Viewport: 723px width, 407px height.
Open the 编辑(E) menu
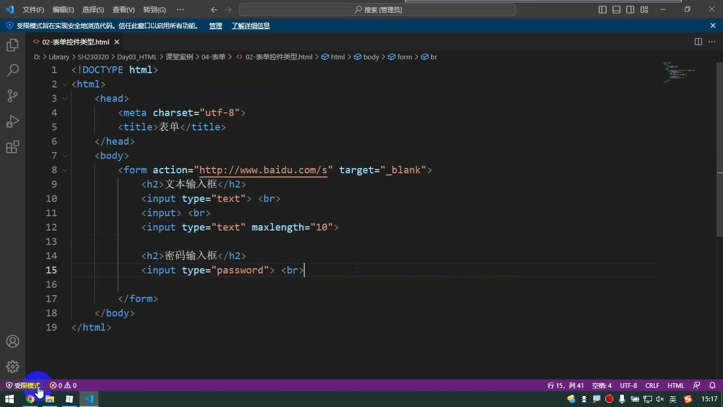click(x=63, y=10)
